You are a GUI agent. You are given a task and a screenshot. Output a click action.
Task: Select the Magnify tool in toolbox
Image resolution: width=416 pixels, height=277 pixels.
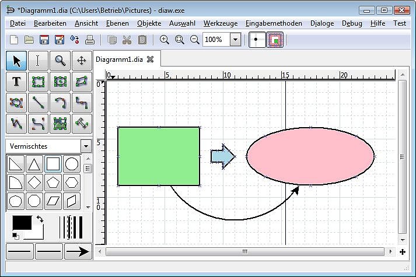point(60,61)
